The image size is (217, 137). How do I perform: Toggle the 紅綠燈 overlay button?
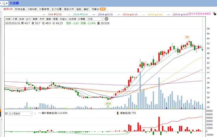(x=72, y=19)
